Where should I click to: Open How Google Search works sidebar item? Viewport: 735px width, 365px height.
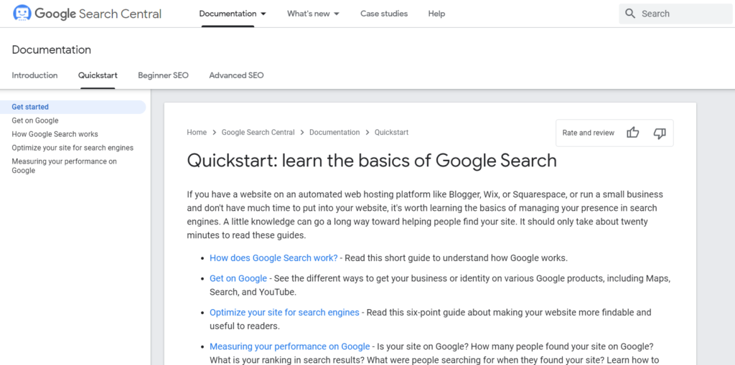pyautogui.click(x=55, y=134)
